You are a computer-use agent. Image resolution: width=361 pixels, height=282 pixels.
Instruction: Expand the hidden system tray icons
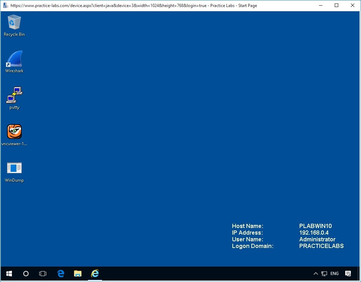[x=315, y=274]
